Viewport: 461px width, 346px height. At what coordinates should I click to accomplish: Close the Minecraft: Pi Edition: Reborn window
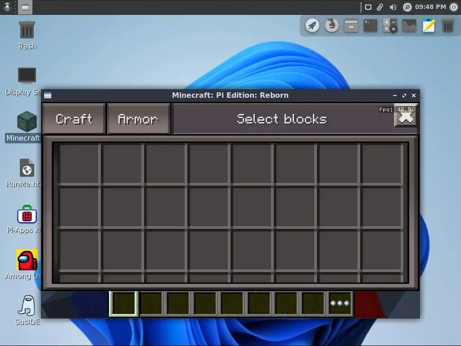414,96
